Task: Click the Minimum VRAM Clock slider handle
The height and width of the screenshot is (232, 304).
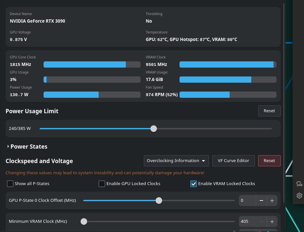Action: pos(84,221)
